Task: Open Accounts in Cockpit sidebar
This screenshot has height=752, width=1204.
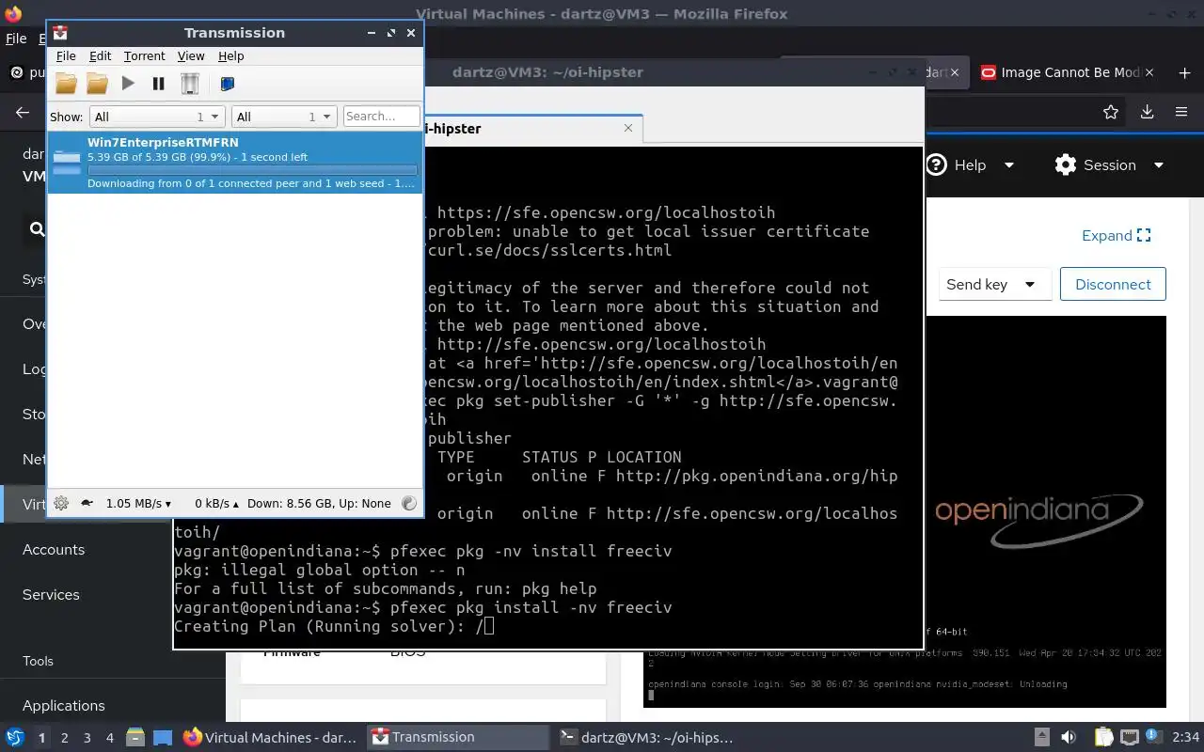Action: [54, 550]
